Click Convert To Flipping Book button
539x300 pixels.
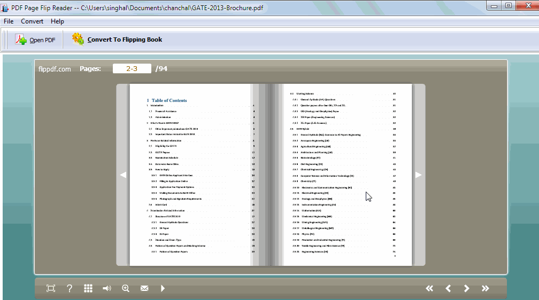click(x=117, y=40)
